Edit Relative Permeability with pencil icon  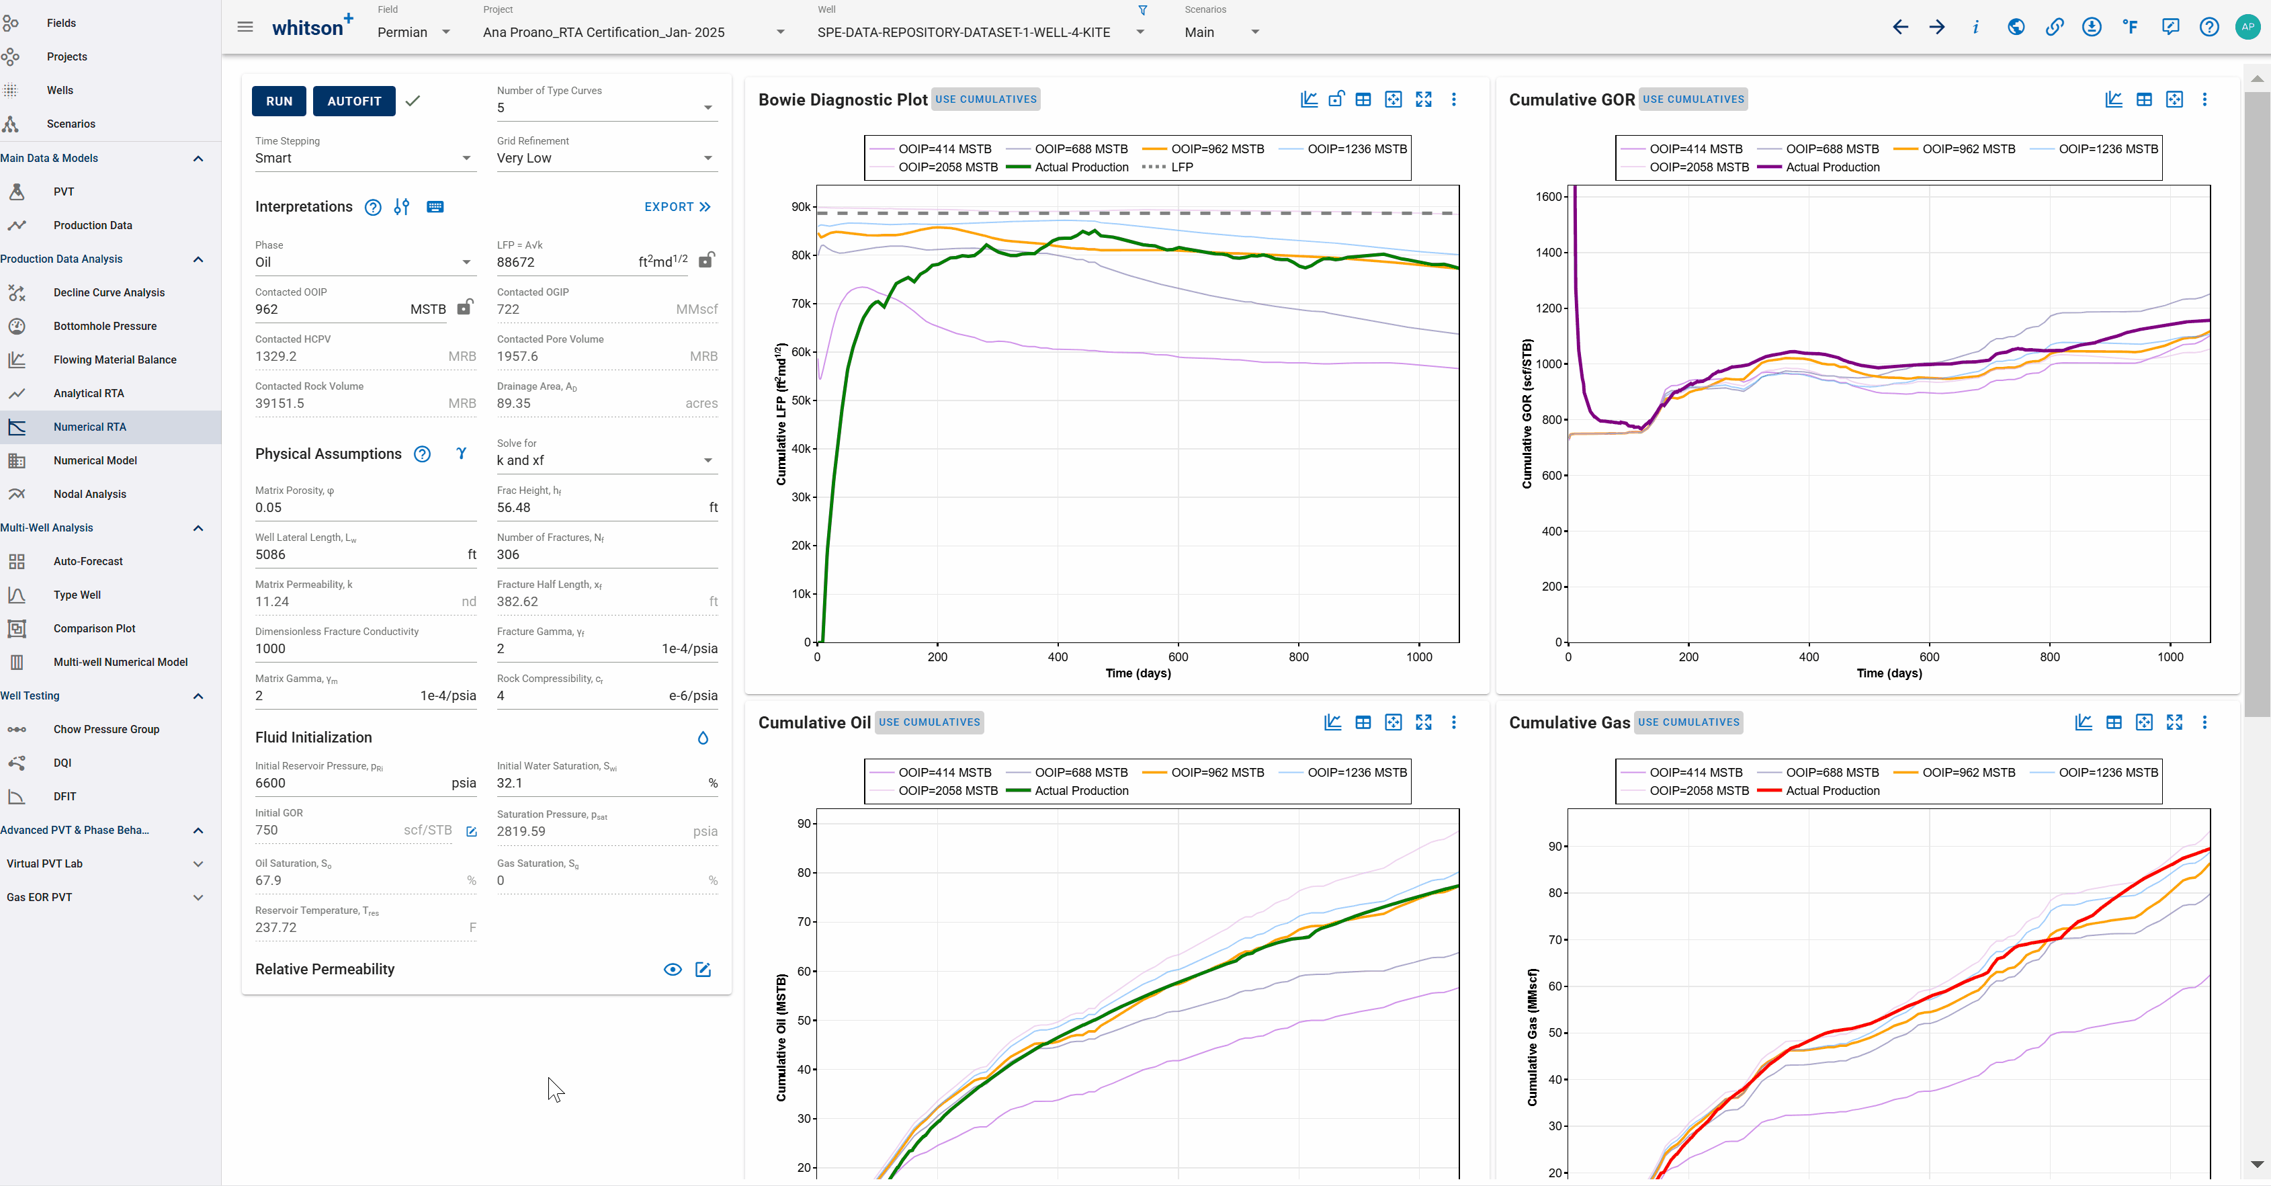pyautogui.click(x=703, y=969)
